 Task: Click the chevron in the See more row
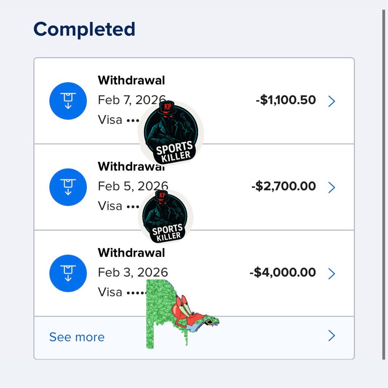coord(332,336)
